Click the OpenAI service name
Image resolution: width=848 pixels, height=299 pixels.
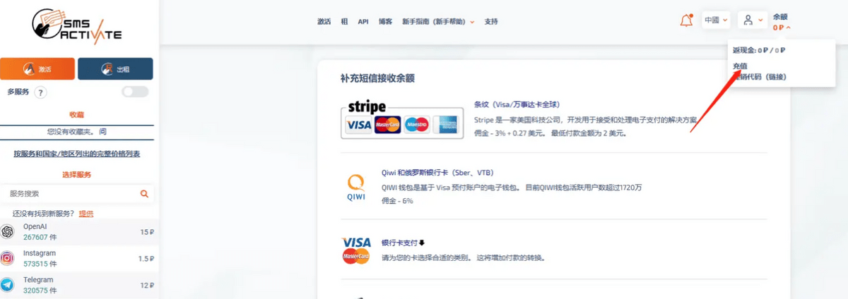[x=35, y=226]
